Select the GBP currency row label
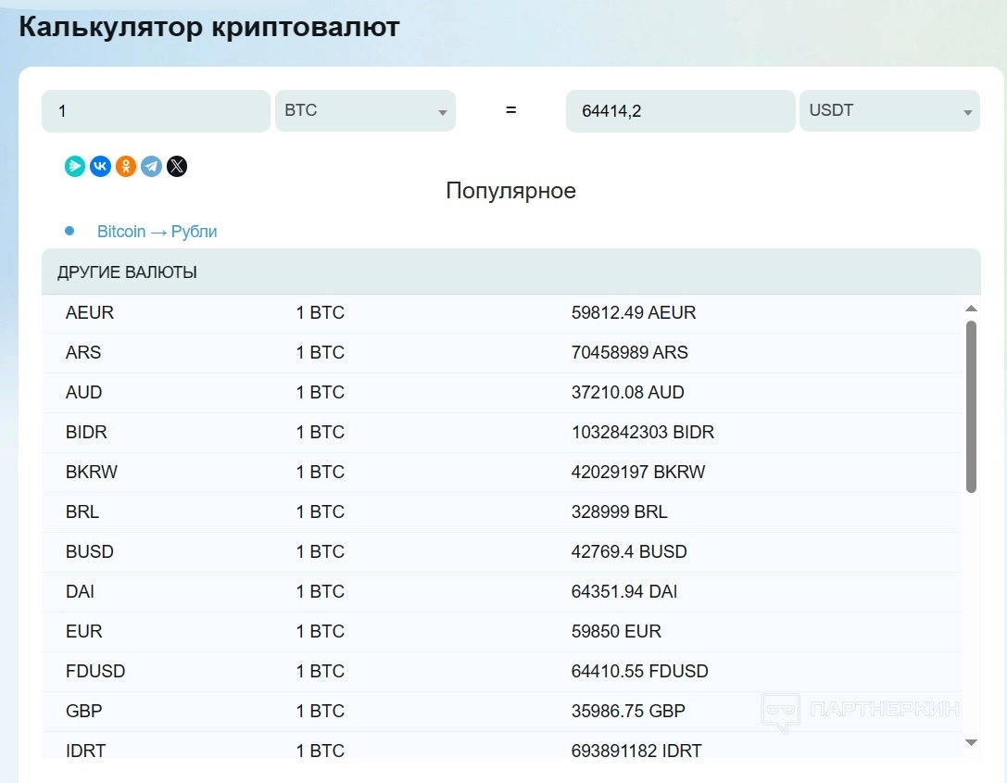This screenshot has height=783, width=1007. 83,711
